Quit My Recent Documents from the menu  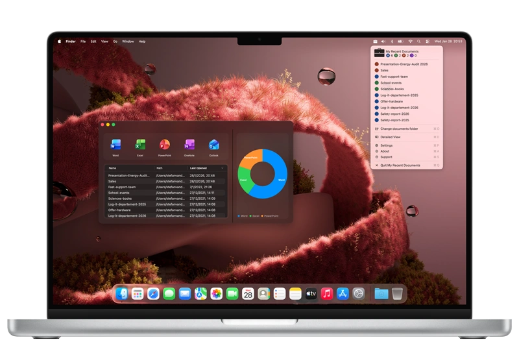pyautogui.click(x=400, y=165)
